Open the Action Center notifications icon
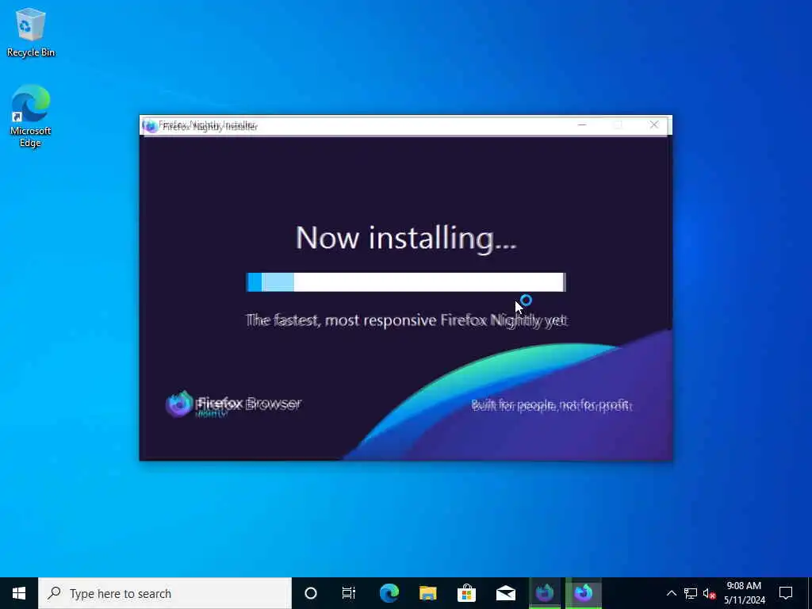 pyautogui.click(x=786, y=593)
